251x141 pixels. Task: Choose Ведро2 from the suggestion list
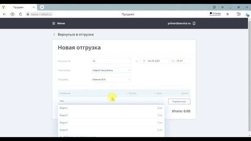pyautogui.click(x=111, y=115)
